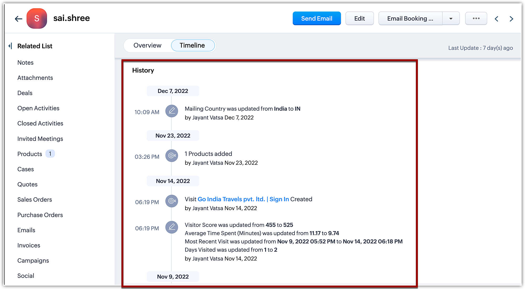Click the Send Email button
The height and width of the screenshot is (289, 525).
pyautogui.click(x=317, y=19)
